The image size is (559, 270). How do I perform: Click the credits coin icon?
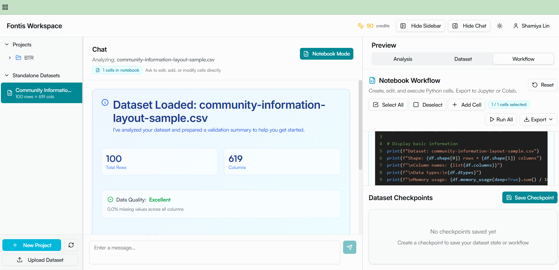point(361,26)
